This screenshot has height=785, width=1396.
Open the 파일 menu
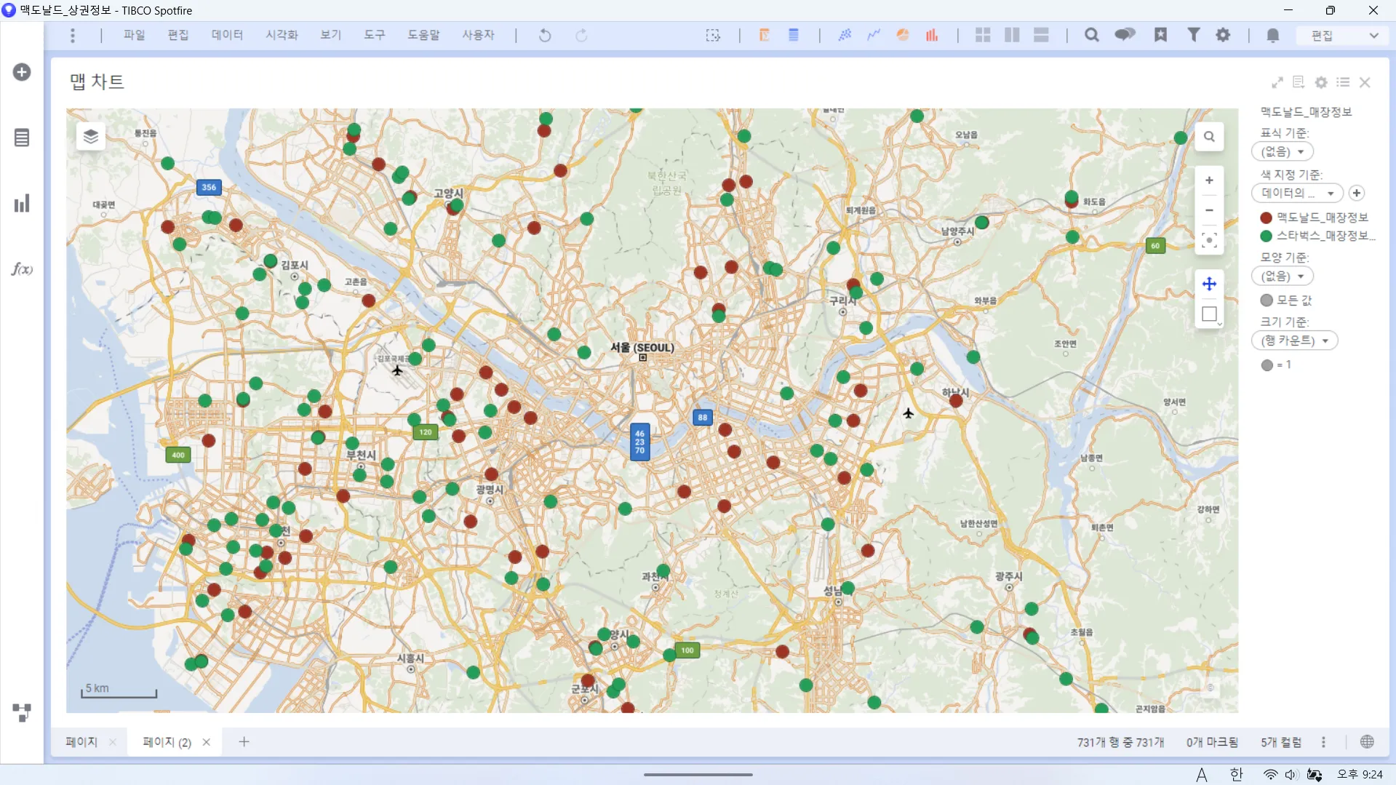point(134,35)
